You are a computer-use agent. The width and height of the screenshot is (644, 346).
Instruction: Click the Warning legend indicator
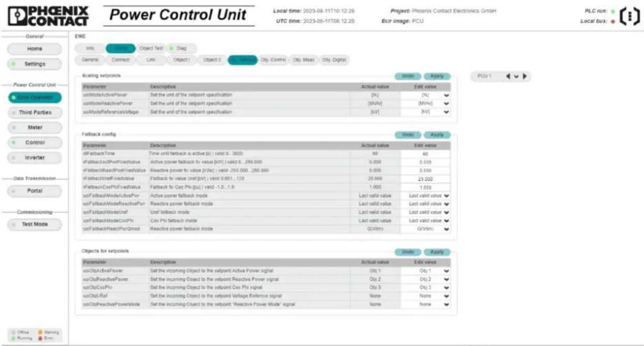pyautogui.click(x=41, y=332)
